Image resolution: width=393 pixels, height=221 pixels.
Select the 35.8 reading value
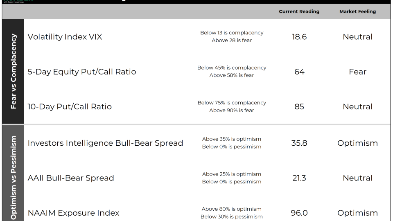299,143
